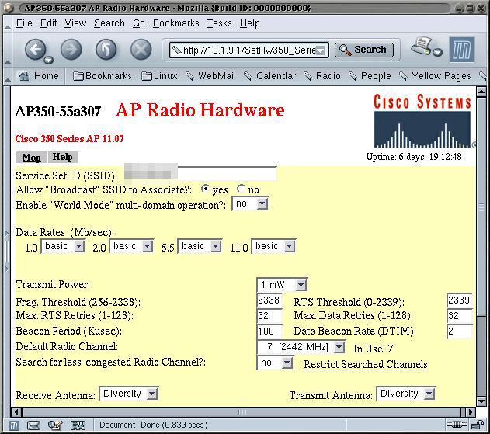Open the 5.5 Mb/sec data rate dropdown
490x434 pixels.
[x=200, y=246]
